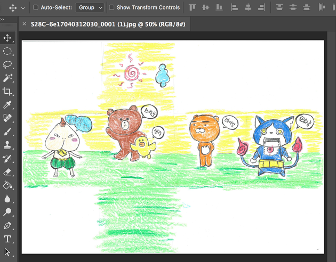Select the Lasso tool
This screenshot has width=336, height=262.
(7, 64)
